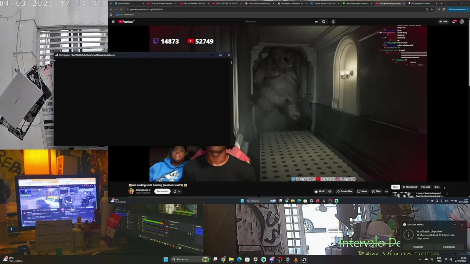This screenshot has height=264, width=470.
Task: Click the YouTube search magnifier button
Action: (323, 22)
